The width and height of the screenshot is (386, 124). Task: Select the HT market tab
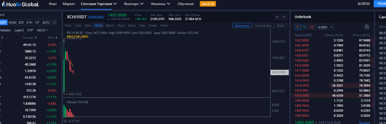[x=37, y=22]
